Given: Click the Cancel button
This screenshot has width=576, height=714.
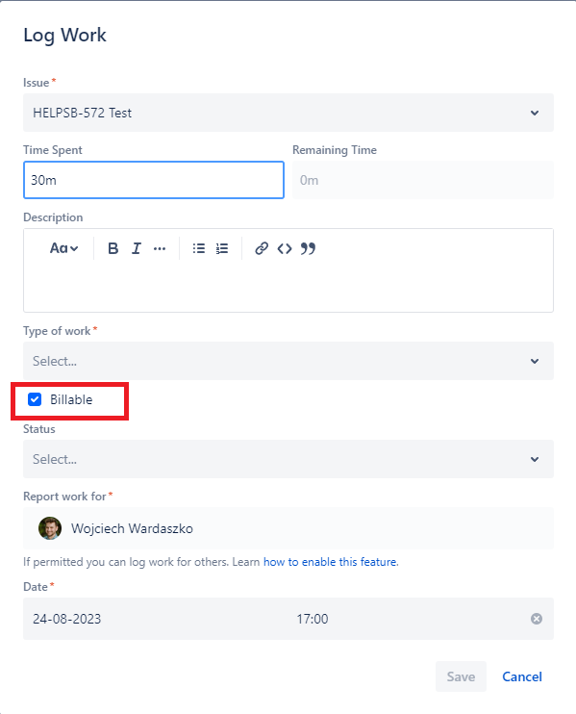Looking at the screenshot, I should [522, 676].
